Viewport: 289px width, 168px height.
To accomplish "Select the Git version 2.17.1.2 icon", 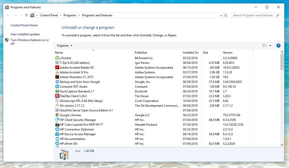I will [x=57, y=105].
